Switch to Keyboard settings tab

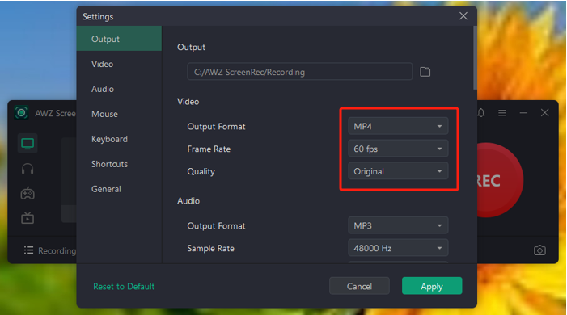pos(119,139)
